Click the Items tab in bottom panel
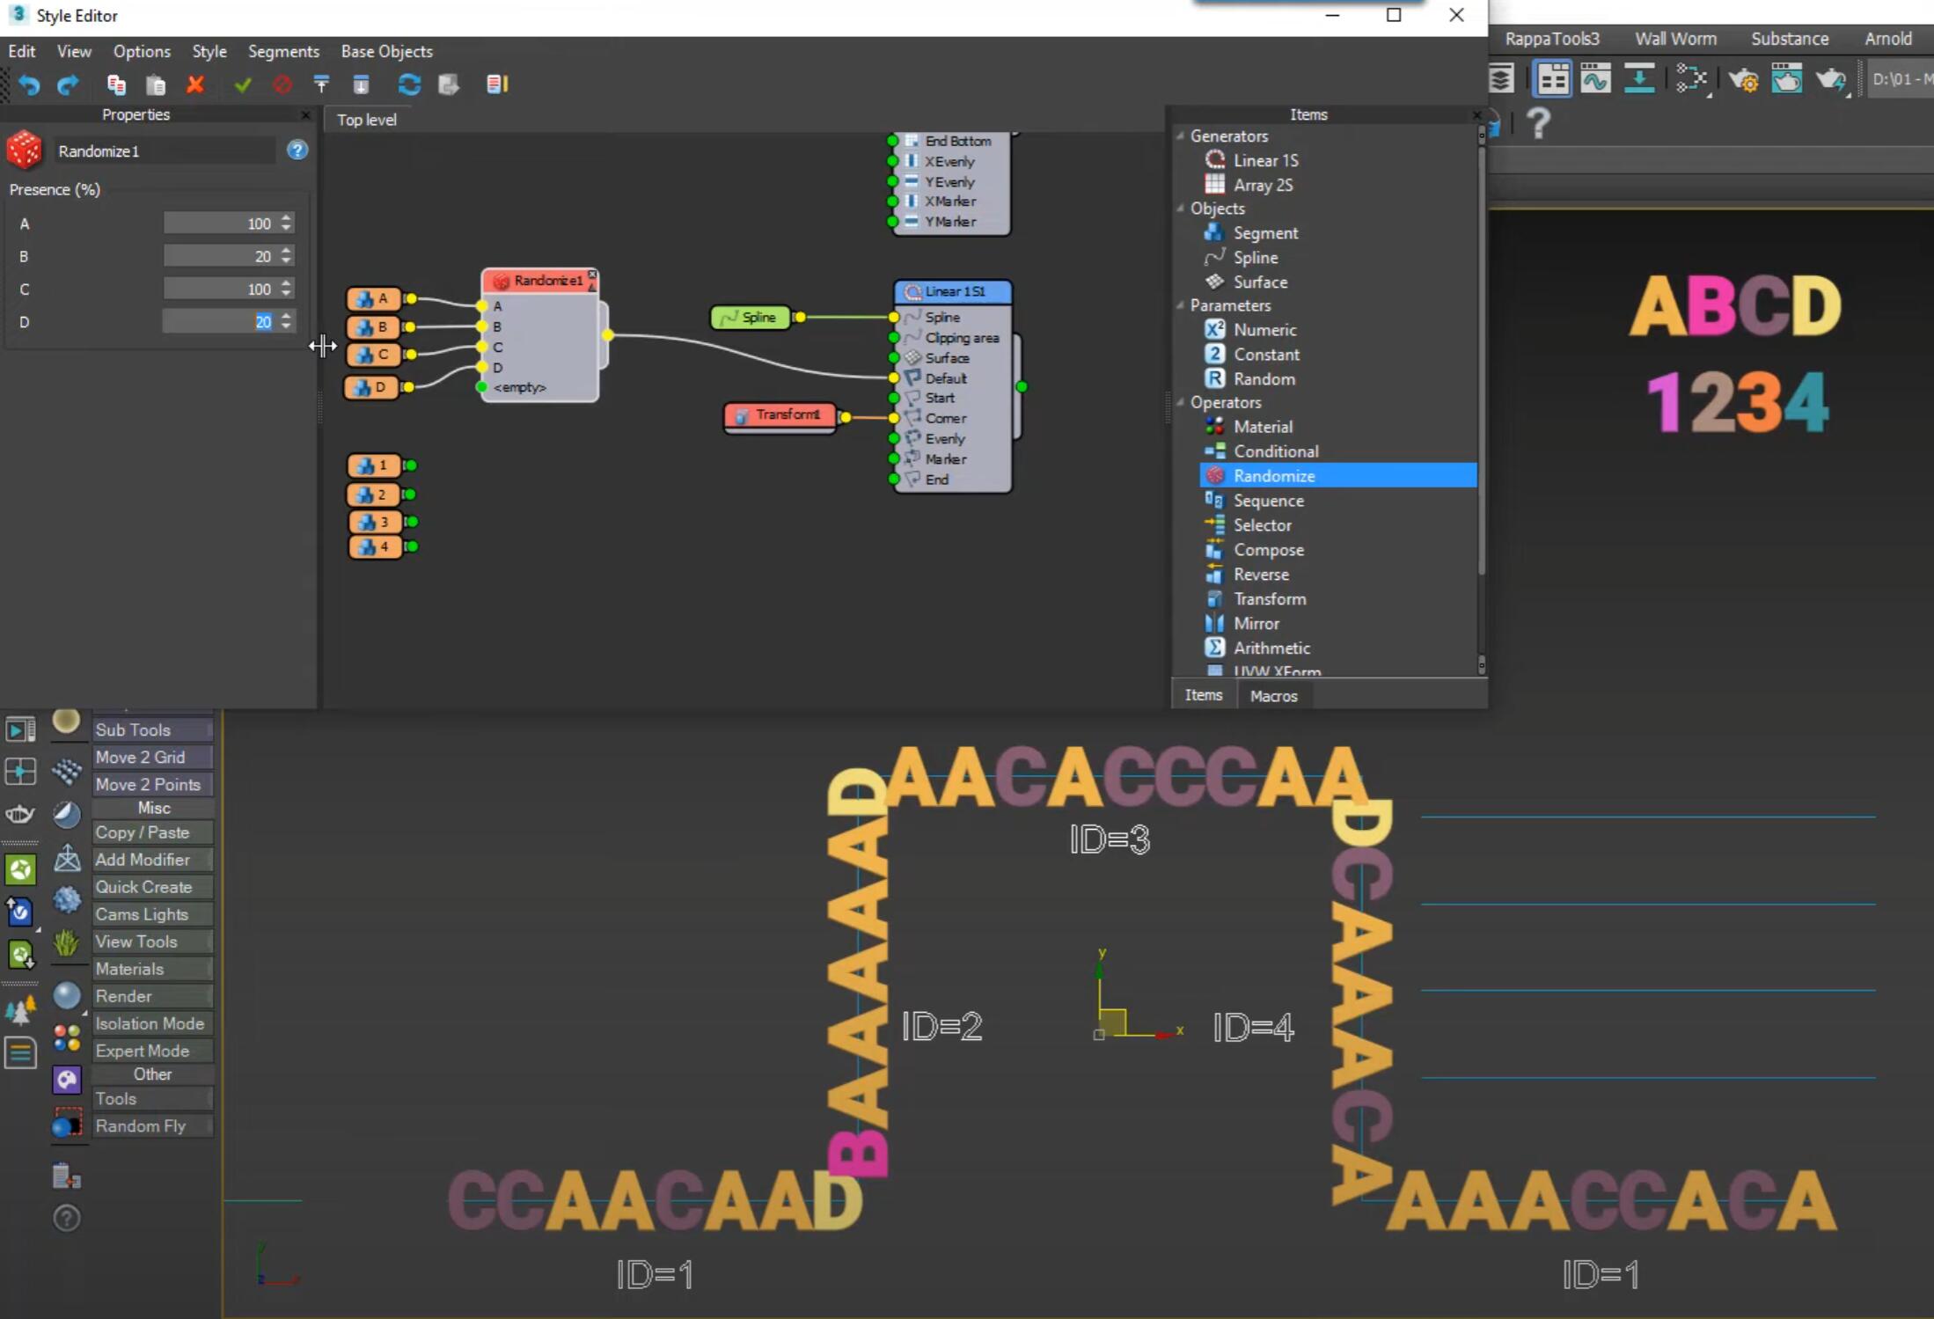 pyautogui.click(x=1204, y=694)
